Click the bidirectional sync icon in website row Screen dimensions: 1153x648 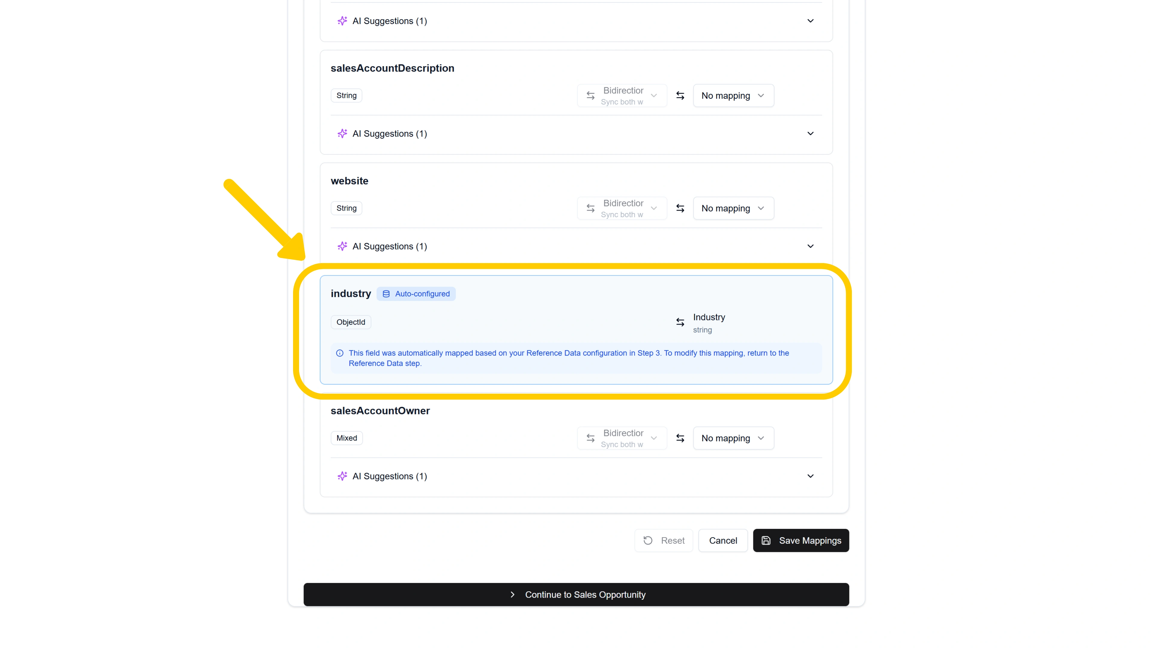(590, 208)
